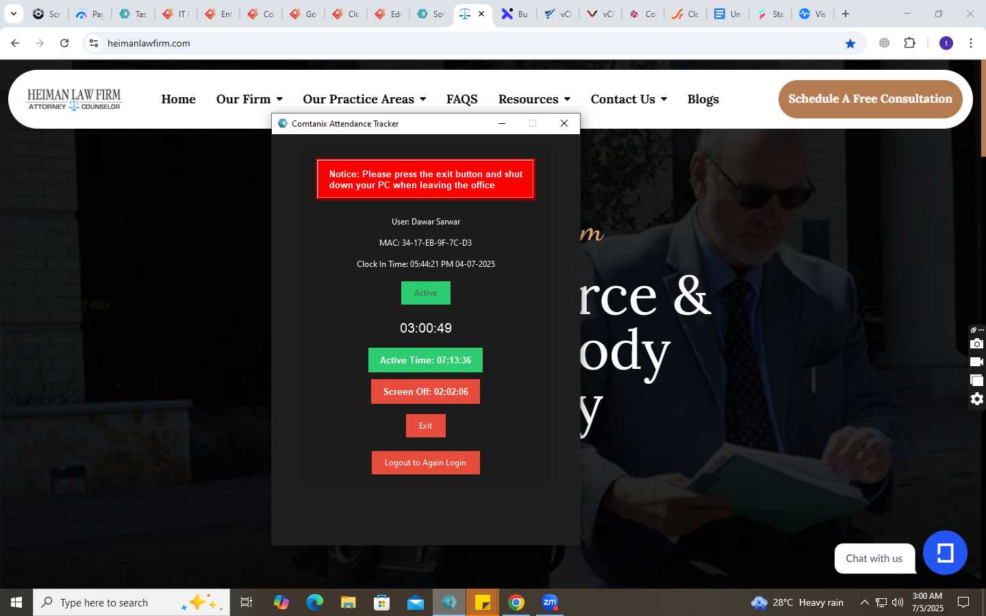The image size is (986, 616).
Task: Click the site information icon
Action: point(94,43)
